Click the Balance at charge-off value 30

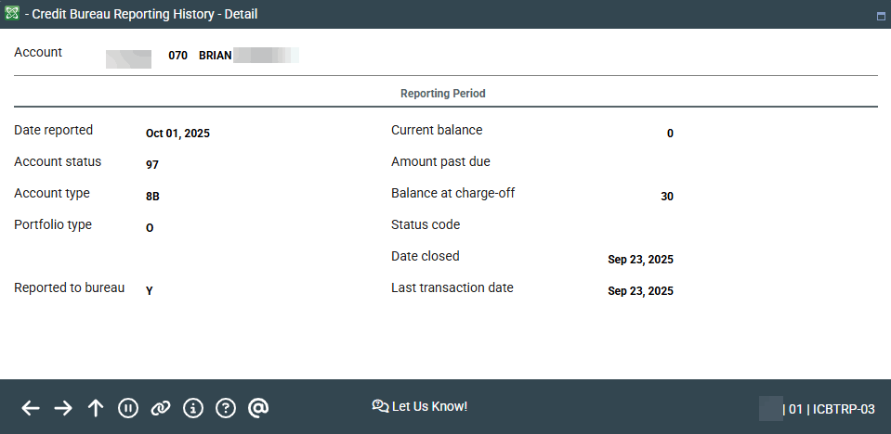[x=667, y=197]
